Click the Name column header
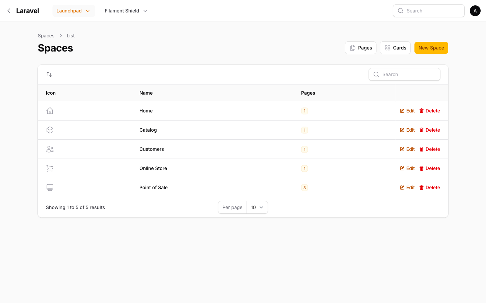Image resolution: width=486 pixels, height=303 pixels. 146,93
